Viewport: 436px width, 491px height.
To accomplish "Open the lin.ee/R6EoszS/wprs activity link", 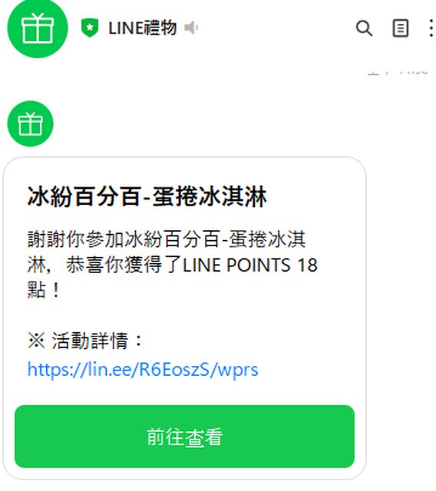I will [x=143, y=370].
